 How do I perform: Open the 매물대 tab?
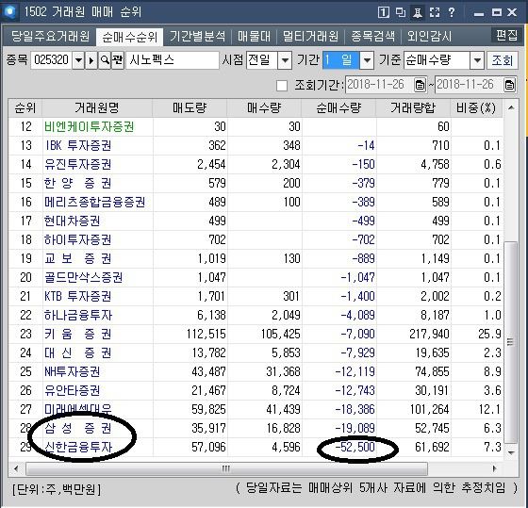(254, 36)
